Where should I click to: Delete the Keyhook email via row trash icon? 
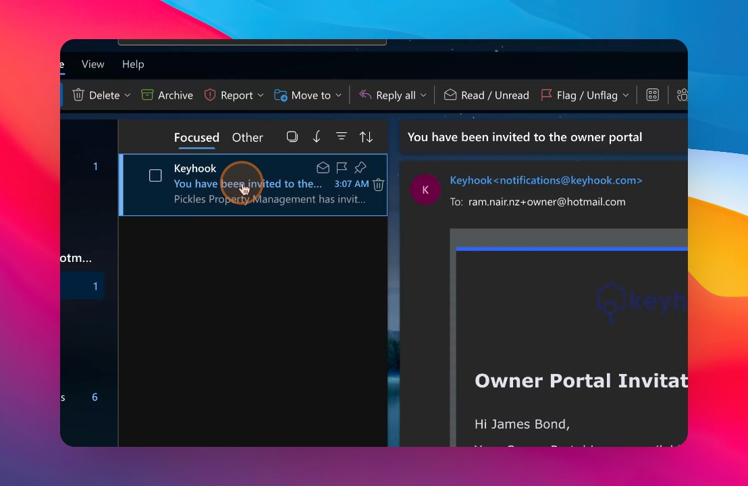click(378, 184)
